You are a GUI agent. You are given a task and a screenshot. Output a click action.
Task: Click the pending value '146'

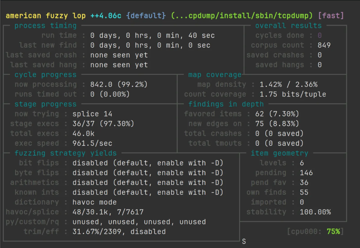(306, 173)
